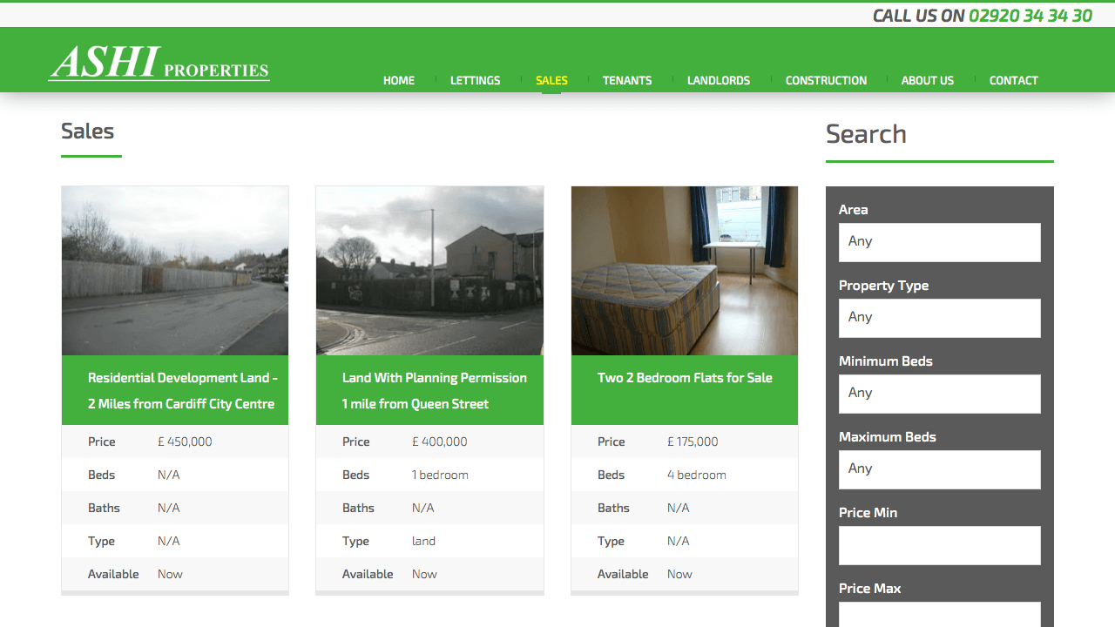
Task: Open the Land With Planning Permission listing
Action: coord(434,389)
